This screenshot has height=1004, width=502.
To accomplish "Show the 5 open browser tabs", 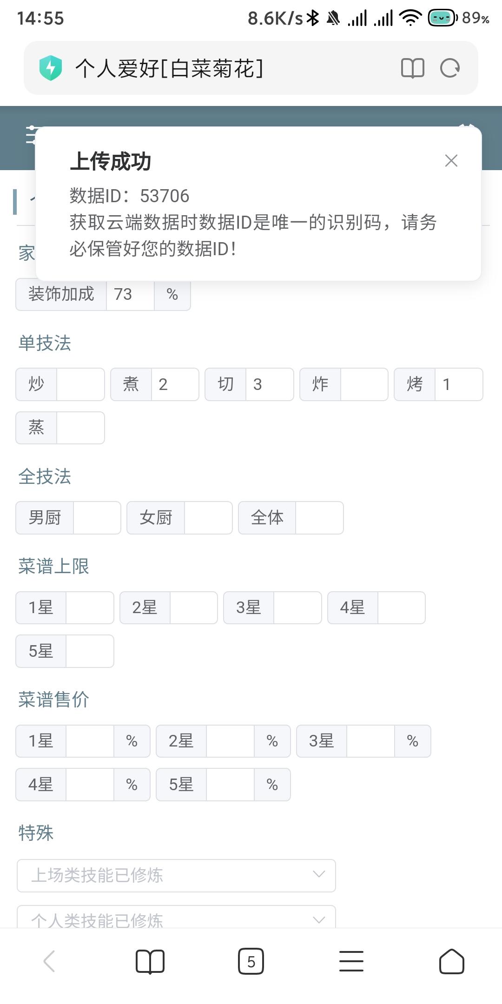I will 251,961.
